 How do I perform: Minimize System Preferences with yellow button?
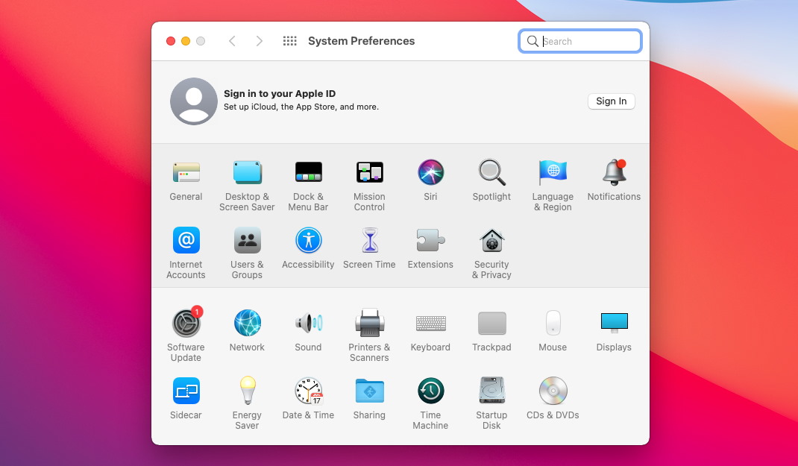[x=186, y=41]
